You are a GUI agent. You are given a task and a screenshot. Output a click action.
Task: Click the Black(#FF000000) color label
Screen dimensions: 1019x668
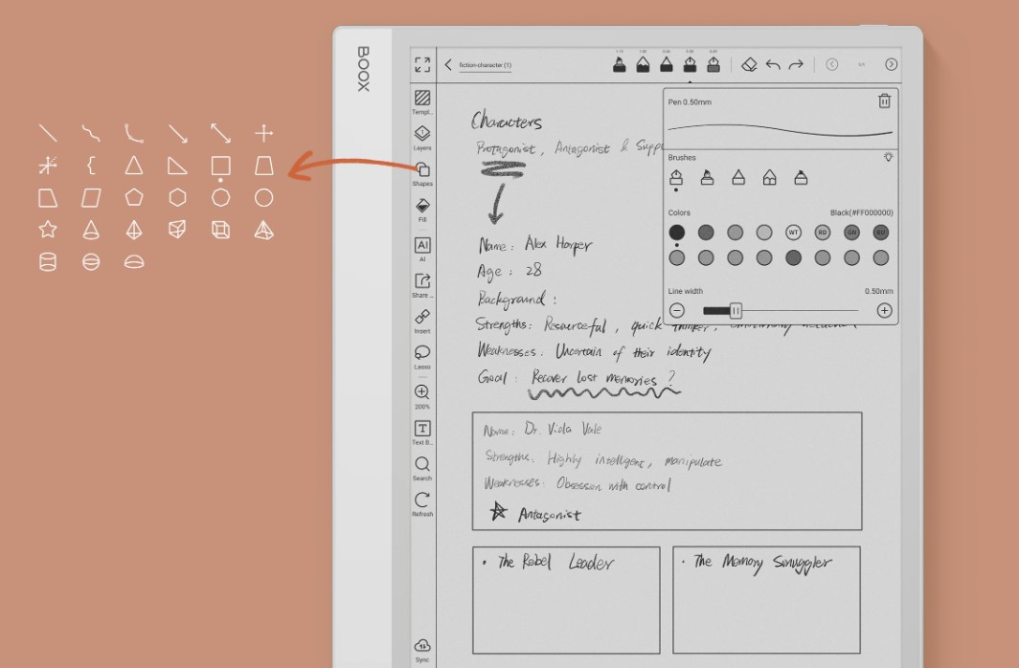(861, 212)
